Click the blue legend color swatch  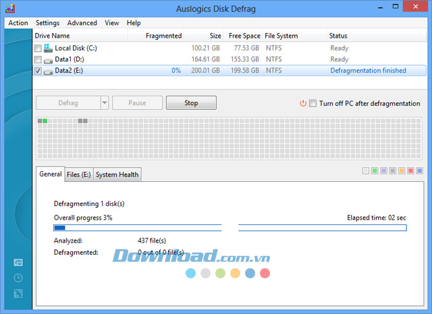(420, 170)
